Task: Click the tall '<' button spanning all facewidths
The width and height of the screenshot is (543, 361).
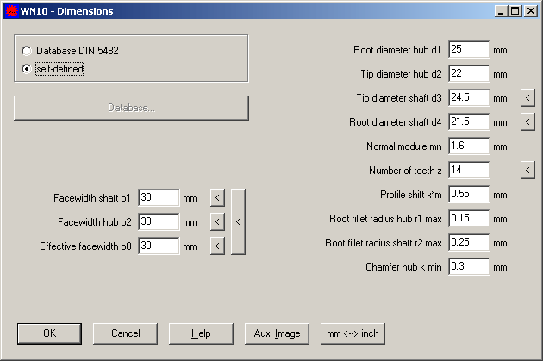Action: tap(238, 221)
